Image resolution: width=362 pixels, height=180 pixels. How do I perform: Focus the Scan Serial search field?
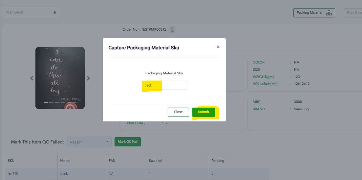pos(31,12)
